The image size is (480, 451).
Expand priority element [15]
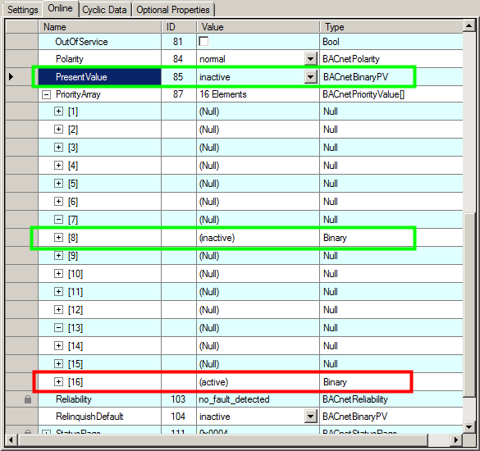click(x=58, y=364)
